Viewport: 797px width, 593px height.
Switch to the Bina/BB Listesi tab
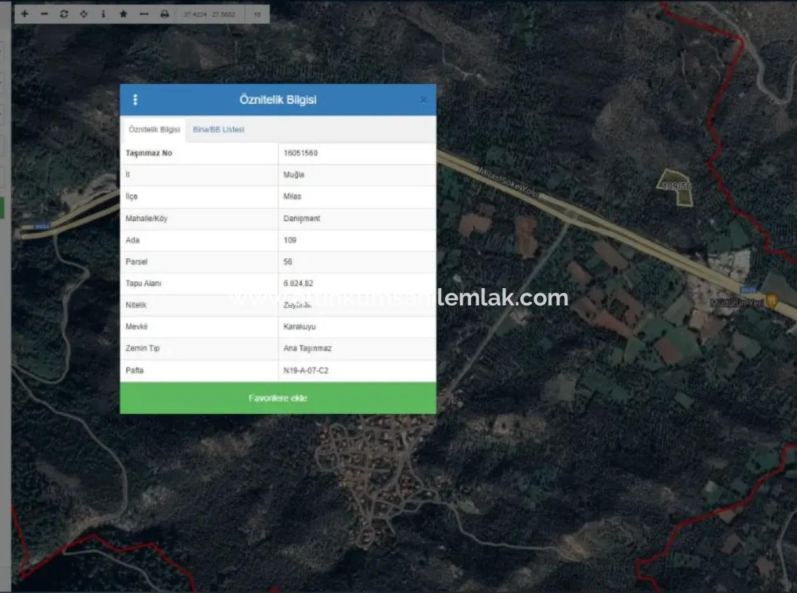point(218,129)
